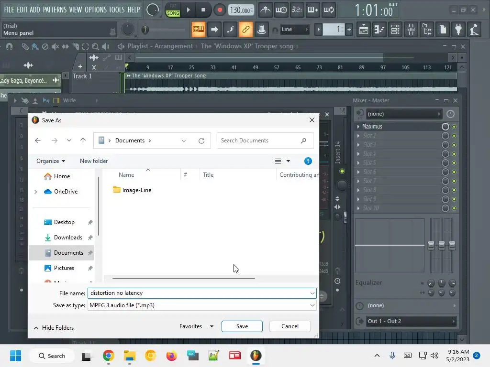490x367 pixels.
Task: Refresh the Documents folder view
Action: [x=201, y=141]
